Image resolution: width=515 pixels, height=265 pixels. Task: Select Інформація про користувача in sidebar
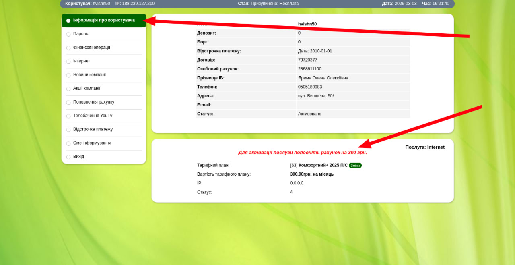pyautogui.click(x=104, y=20)
